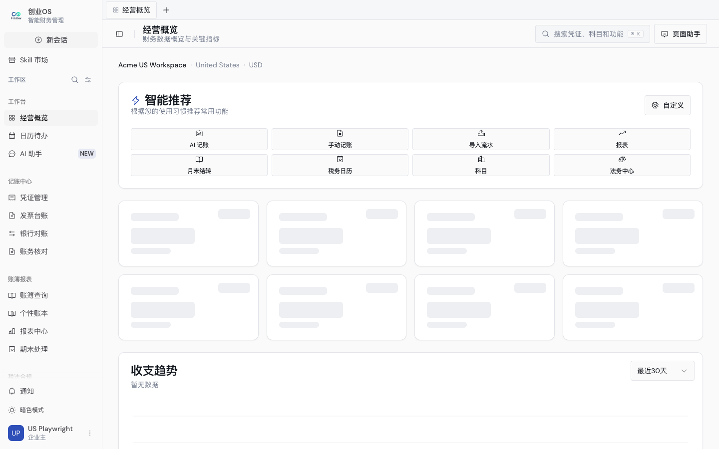The image size is (719, 449).
Task: Expand the 最近30天 period dropdown
Action: coord(663,371)
